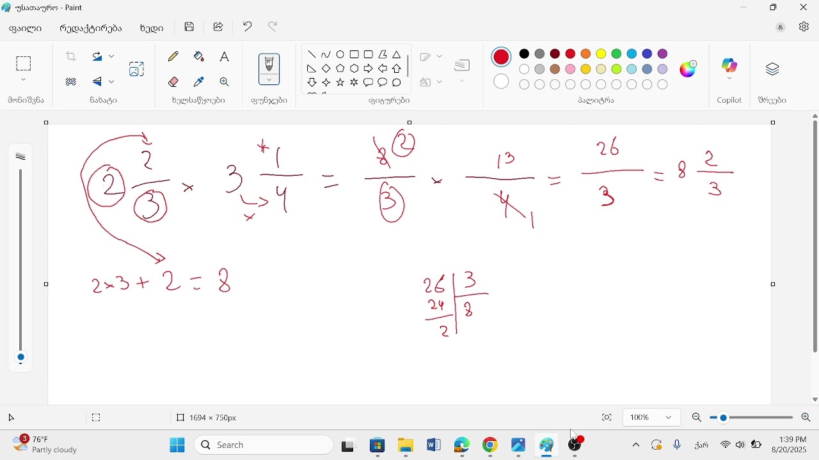Choose the Down arrow shape
The width and height of the screenshot is (819, 460).
tap(312, 83)
